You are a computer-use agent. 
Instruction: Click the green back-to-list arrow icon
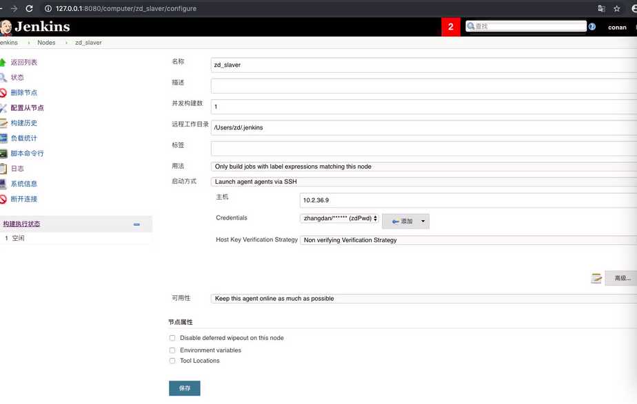[3, 63]
